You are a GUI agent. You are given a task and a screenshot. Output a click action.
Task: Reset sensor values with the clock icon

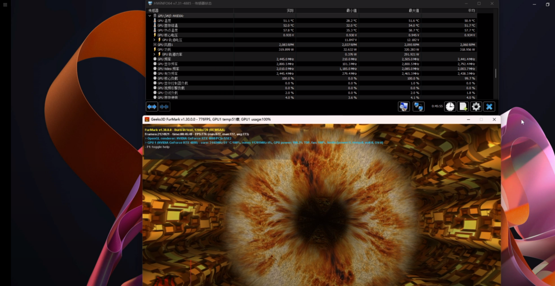[450, 107]
